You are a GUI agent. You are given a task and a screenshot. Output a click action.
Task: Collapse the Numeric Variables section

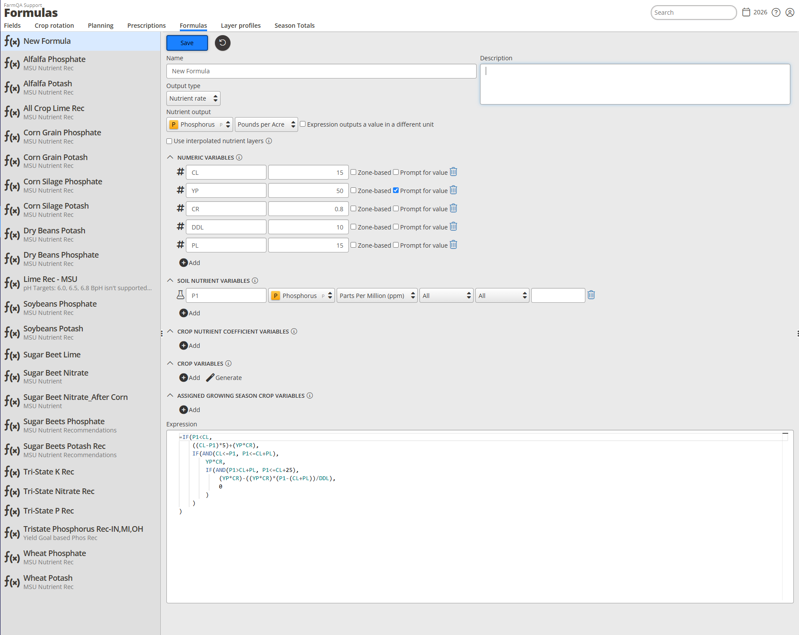point(170,157)
